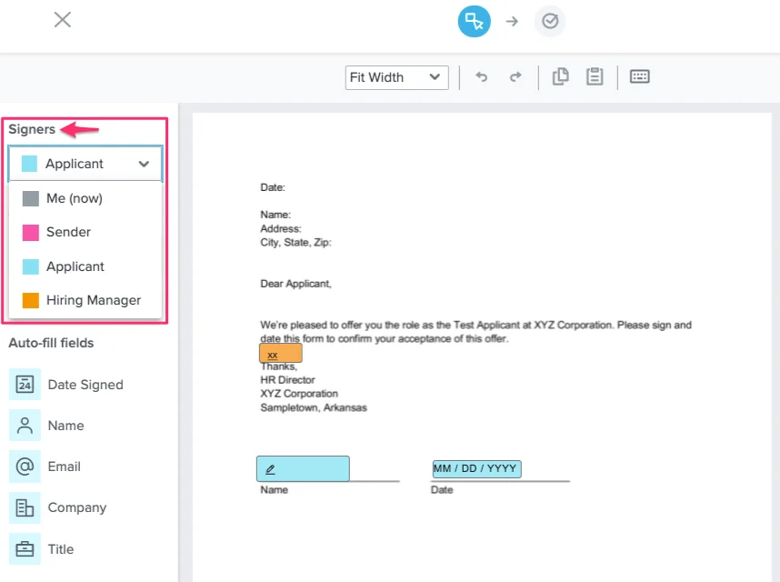Copy the selected field
780x582 pixels.
(x=561, y=76)
